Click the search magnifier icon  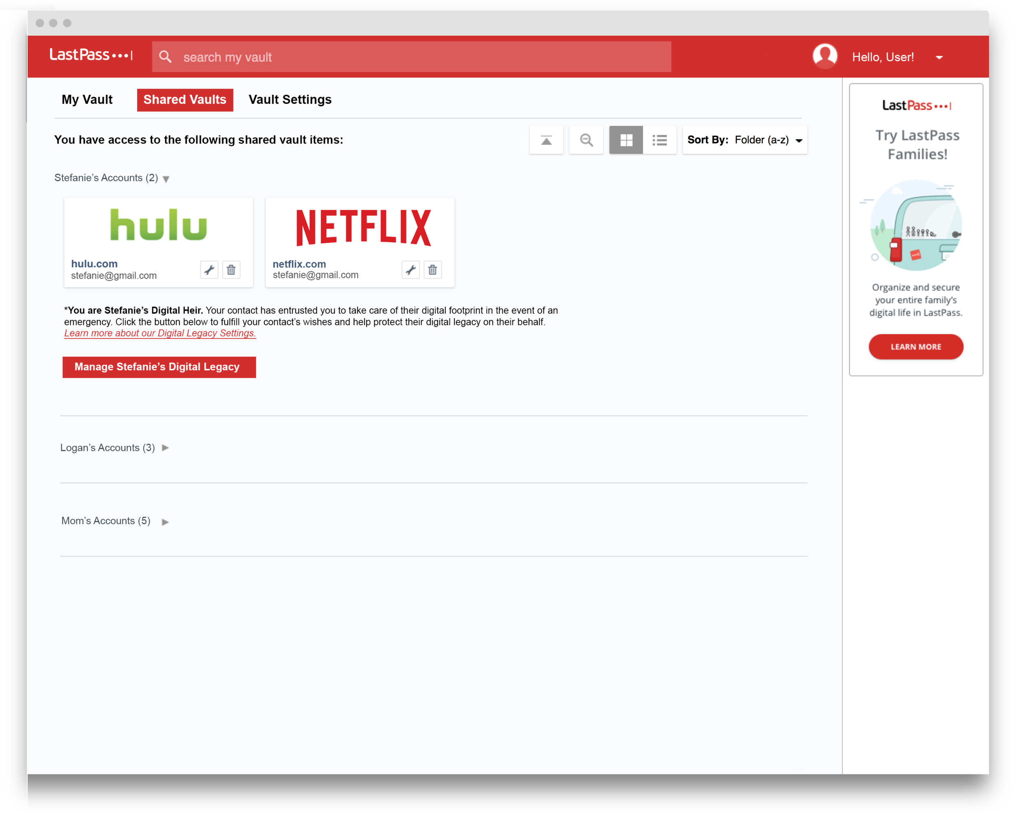(165, 57)
